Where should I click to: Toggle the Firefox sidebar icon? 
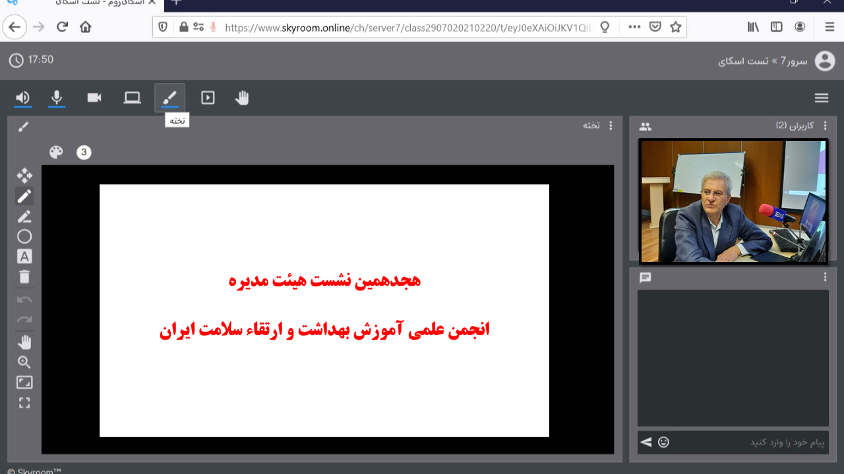point(777,27)
